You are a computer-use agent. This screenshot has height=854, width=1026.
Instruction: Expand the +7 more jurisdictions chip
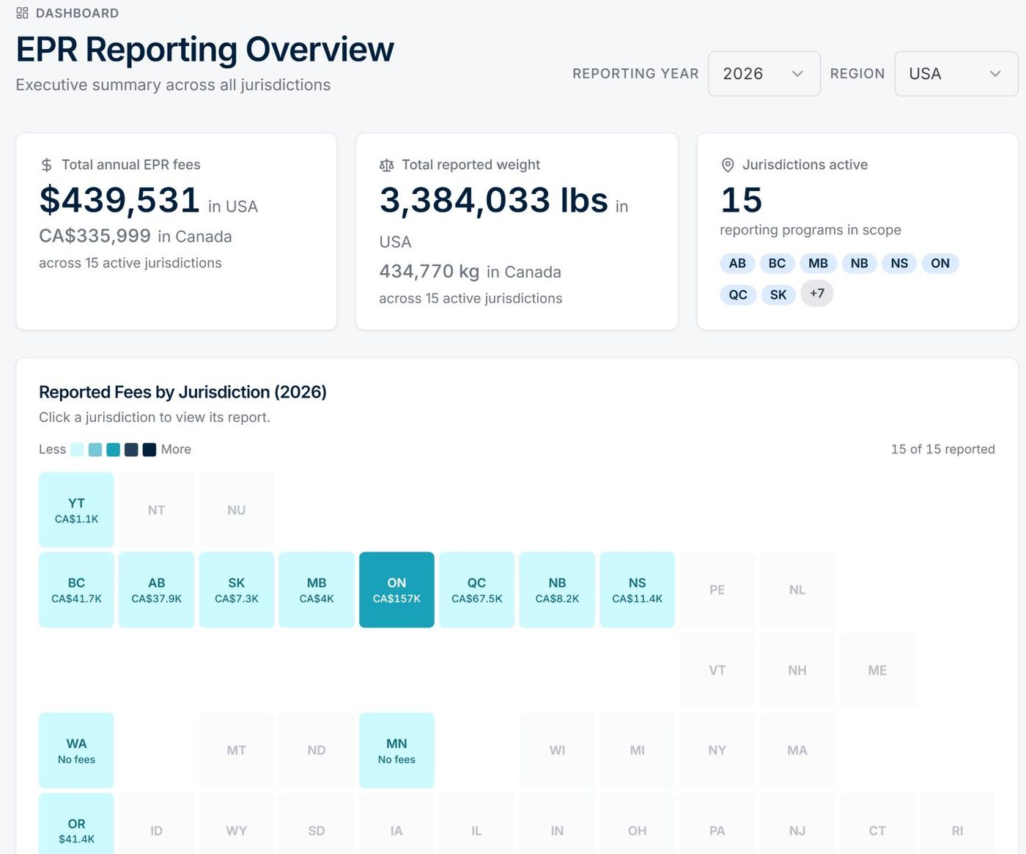pos(817,294)
